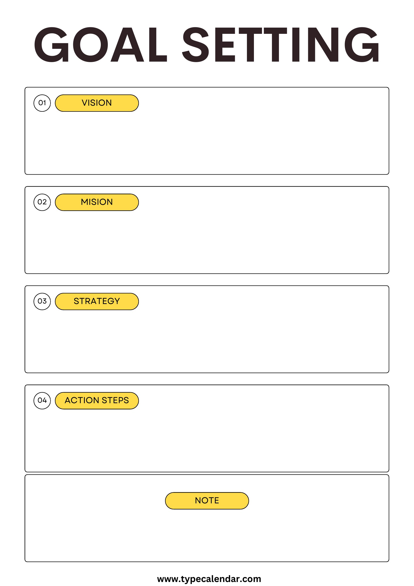Click the word SETTING in the heading
The width and height of the screenshot is (414, 586).
281,44
